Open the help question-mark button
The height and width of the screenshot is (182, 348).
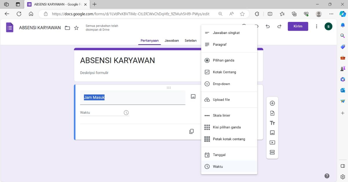327,176
